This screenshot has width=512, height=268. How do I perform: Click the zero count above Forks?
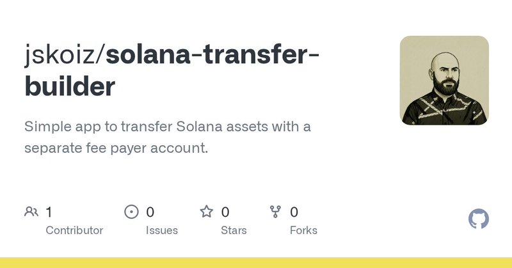(294, 212)
